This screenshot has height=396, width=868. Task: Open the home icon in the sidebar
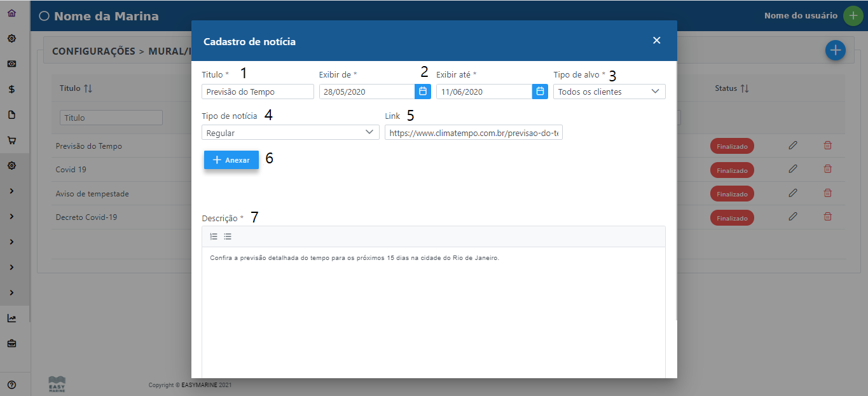[x=11, y=13]
